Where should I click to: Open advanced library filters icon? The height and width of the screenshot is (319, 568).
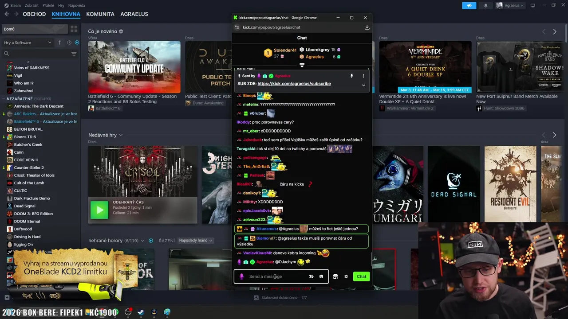[74, 54]
